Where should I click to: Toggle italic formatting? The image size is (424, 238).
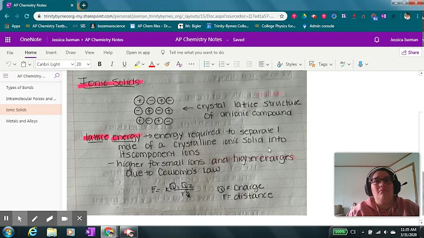112,64
